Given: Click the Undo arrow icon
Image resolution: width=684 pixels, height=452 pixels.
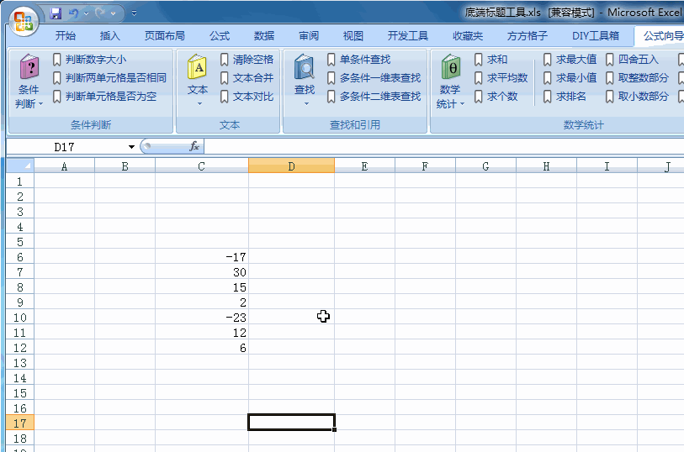Looking at the screenshot, I should click(73, 13).
